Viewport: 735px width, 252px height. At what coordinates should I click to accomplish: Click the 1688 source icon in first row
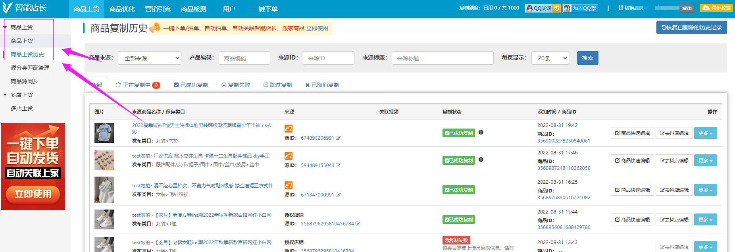pyautogui.click(x=289, y=129)
